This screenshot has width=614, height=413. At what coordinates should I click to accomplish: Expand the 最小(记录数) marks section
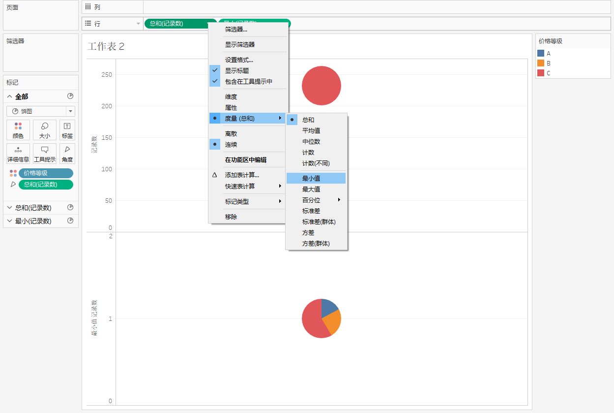point(10,221)
